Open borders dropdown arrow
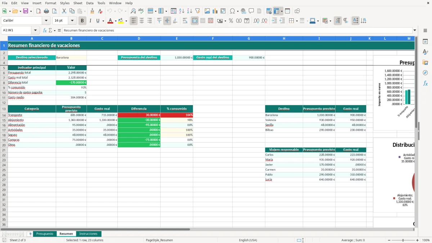This screenshot has width=432, height=243. pos(297,21)
